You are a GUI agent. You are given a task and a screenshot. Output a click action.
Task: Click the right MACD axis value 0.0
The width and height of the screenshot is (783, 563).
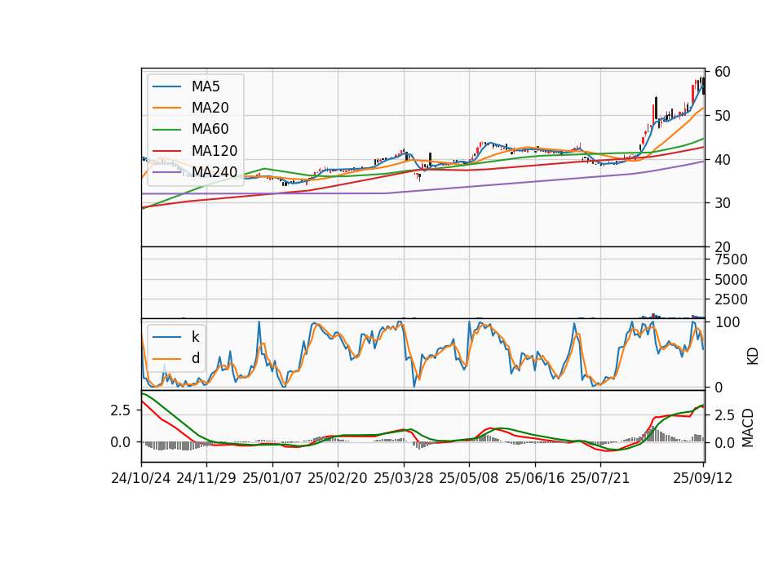[724, 443]
